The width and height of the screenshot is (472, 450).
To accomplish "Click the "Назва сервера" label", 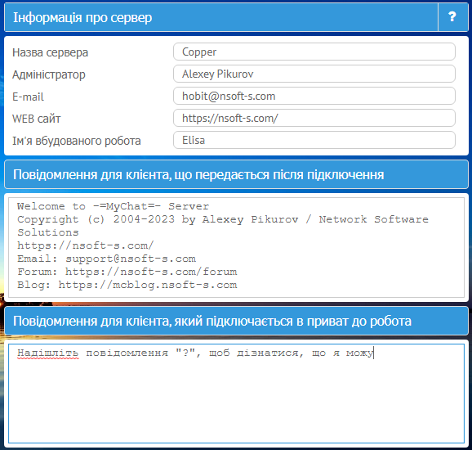I will (x=50, y=52).
